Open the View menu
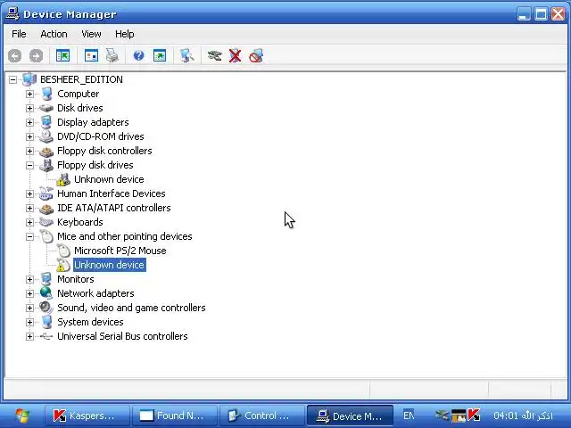Viewport: 571px width, 428px height. pyautogui.click(x=91, y=34)
